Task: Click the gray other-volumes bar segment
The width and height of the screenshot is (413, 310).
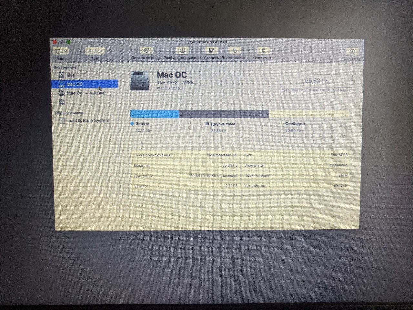Action: tap(224, 114)
